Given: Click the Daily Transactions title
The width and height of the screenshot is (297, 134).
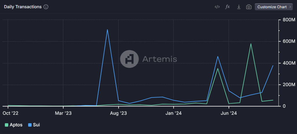Looking at the screenshot, I should [x=23, y=7].
